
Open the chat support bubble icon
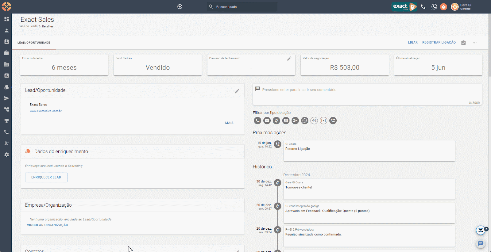coord(481,244)
